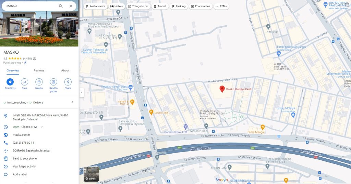Click the Krea Sistem Yapı marker
The image size is (351, 184).
click(x=267, y=166)
